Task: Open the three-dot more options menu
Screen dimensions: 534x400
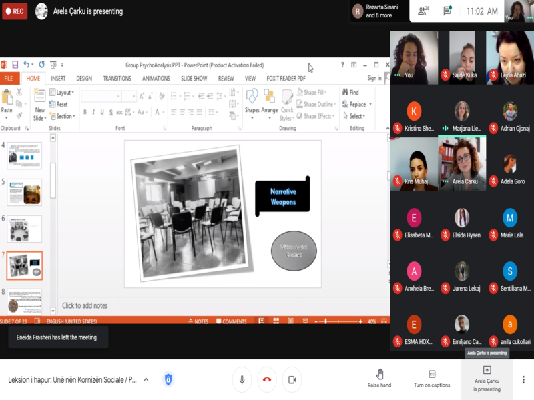Action: (x=523, y=379)
